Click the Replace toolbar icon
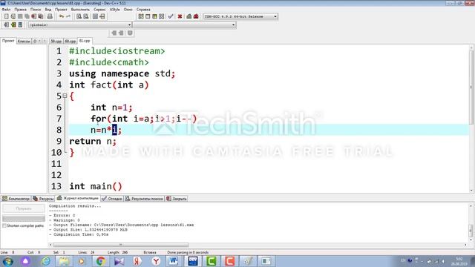475x267 pixels. tap(86, 16)
